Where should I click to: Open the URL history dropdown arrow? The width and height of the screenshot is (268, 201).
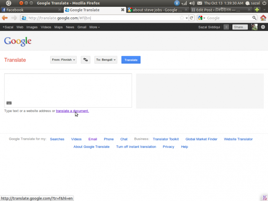click(x=187, y=18)
